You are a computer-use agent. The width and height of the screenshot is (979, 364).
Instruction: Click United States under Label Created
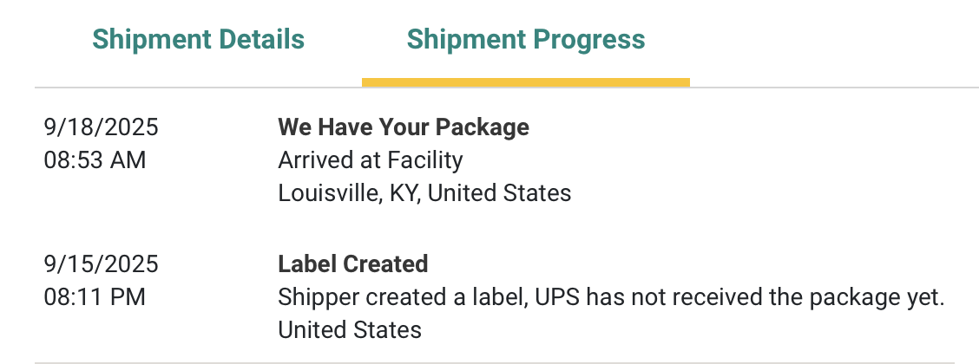(x=349, y=329)
